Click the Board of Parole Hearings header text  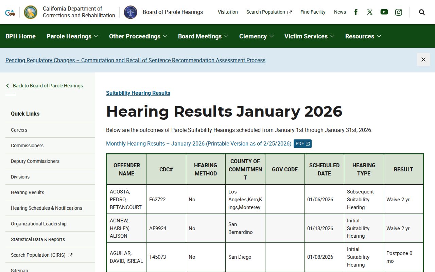pos(173,12)
